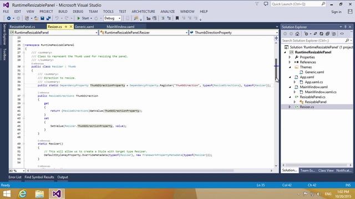
Task: Switch to the Team Explorer panel tab
Action: (x=307, y=171)
